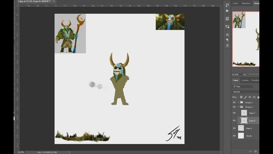273x154 pixels.
Task: Select the layer named Capa 7
Action: 252,113
